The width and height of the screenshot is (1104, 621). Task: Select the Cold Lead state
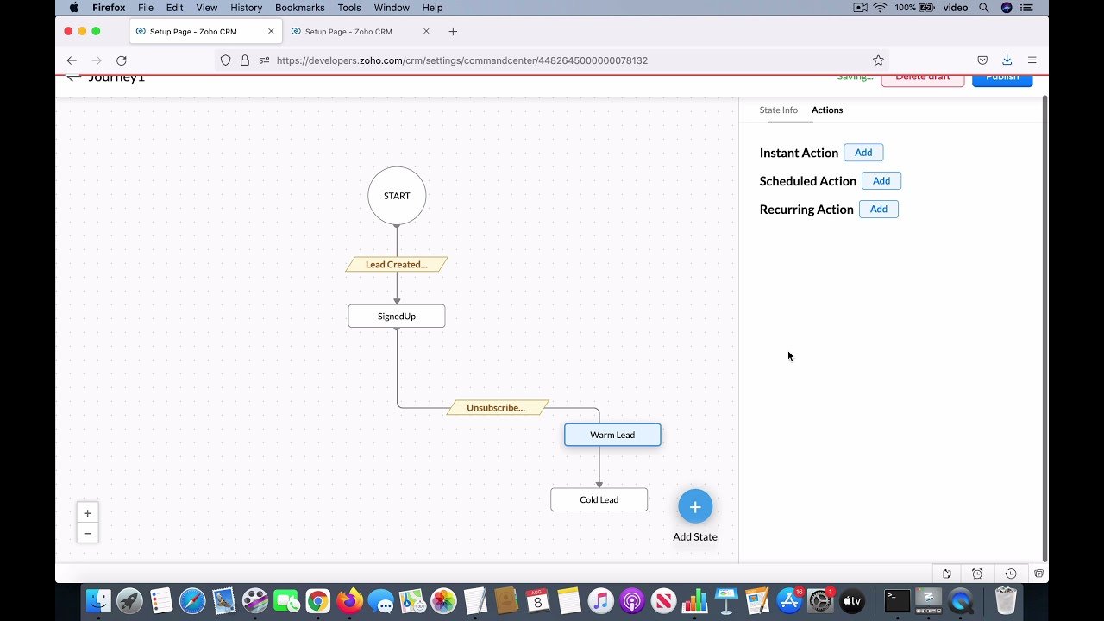pos(599,499)
